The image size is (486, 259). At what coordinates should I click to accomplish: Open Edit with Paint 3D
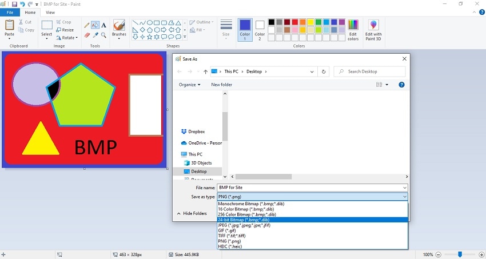coord(373,30)
